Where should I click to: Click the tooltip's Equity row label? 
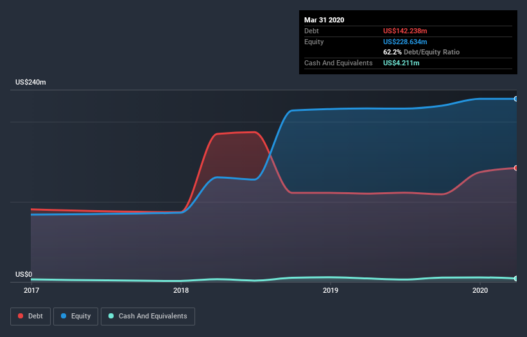[x=314, y=42]
